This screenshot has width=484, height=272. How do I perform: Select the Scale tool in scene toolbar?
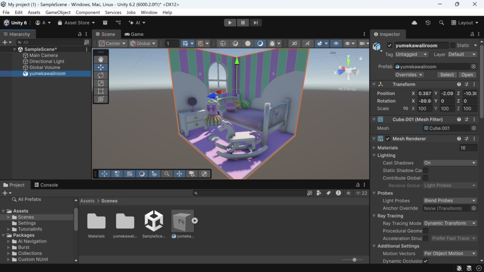pyautogui.click(x=100, y=84)
